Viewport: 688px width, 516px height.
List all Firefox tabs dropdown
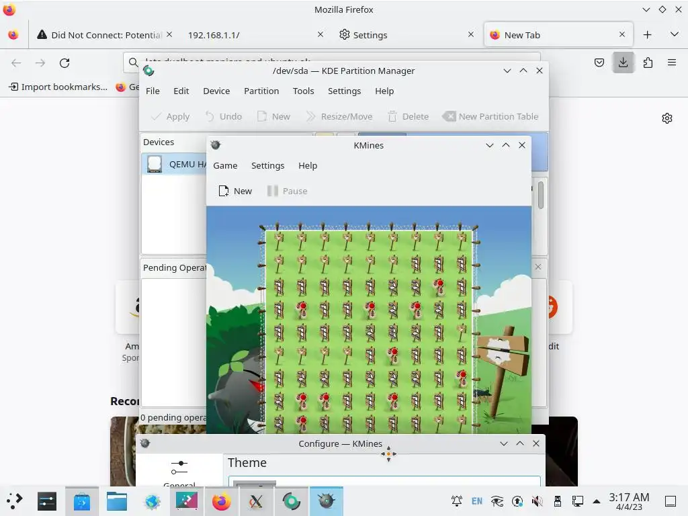point(675,34)
